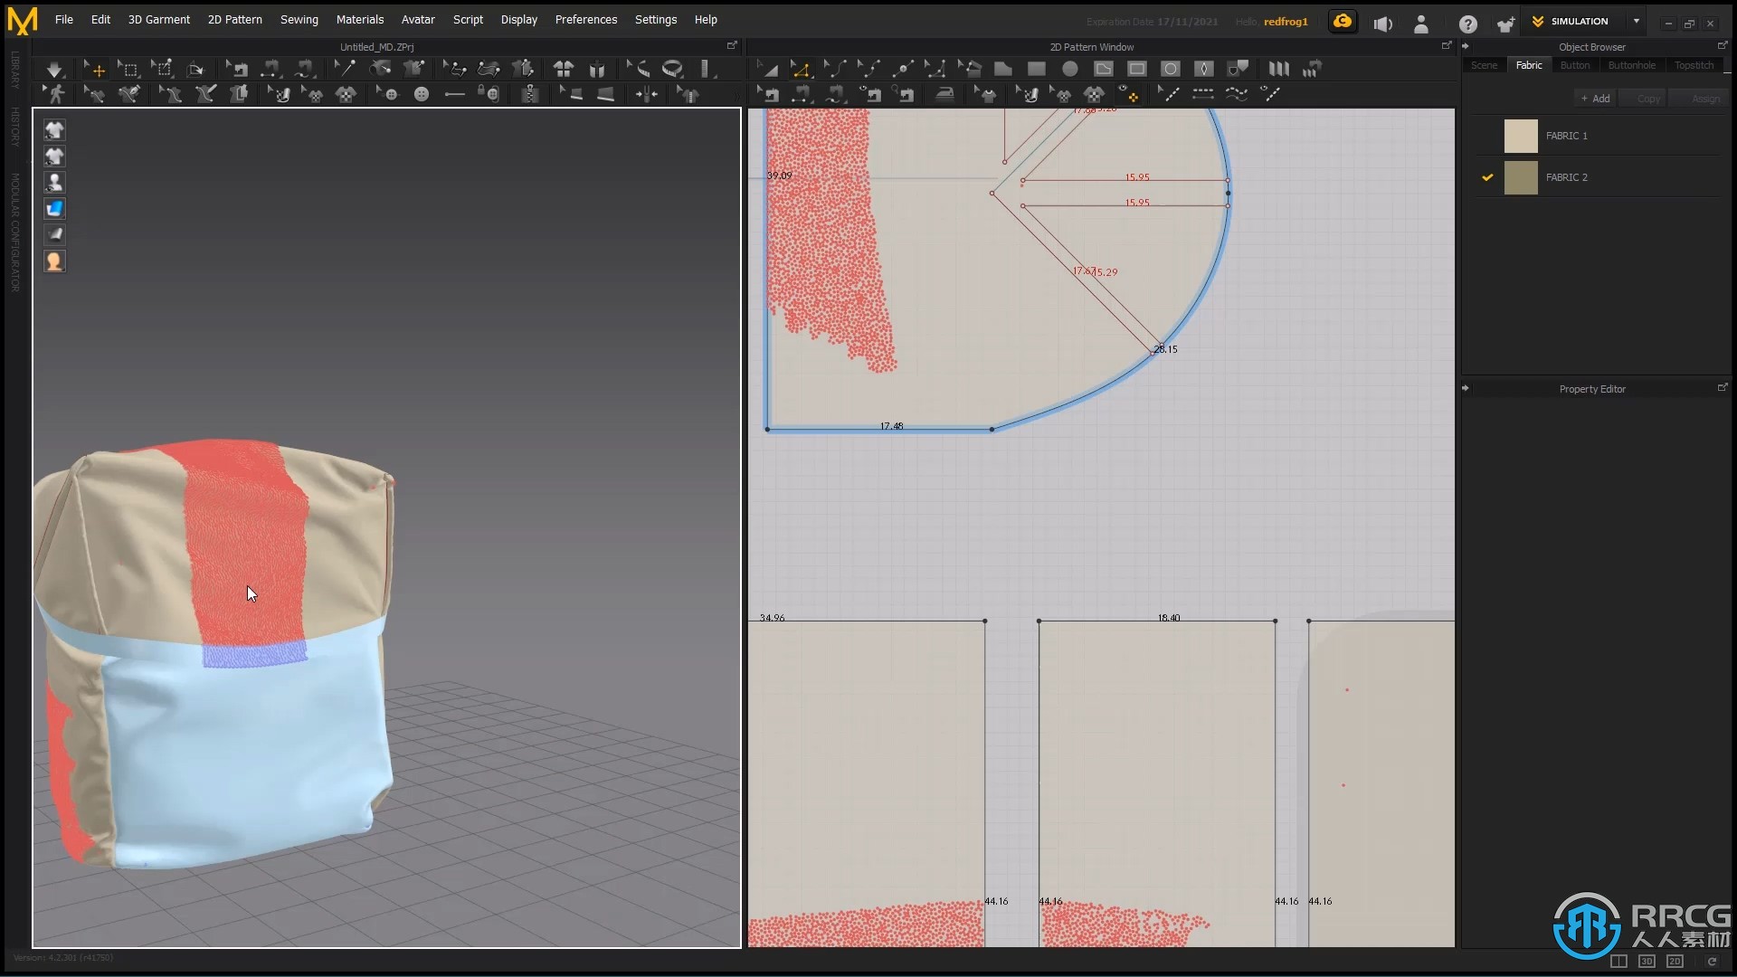This screenshot has width=1737, height=977.
Task: Pop out the Object Browser panel
Action: coord(1723,45)
